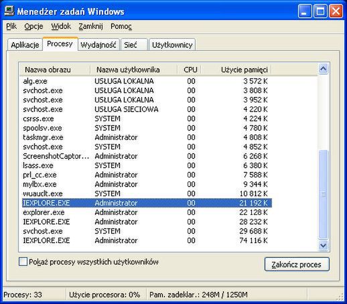The height and width of the screenshot is (304, 347).
Task: Maximize the Menedżer zadań Windows window
Action: pos(320,11)
